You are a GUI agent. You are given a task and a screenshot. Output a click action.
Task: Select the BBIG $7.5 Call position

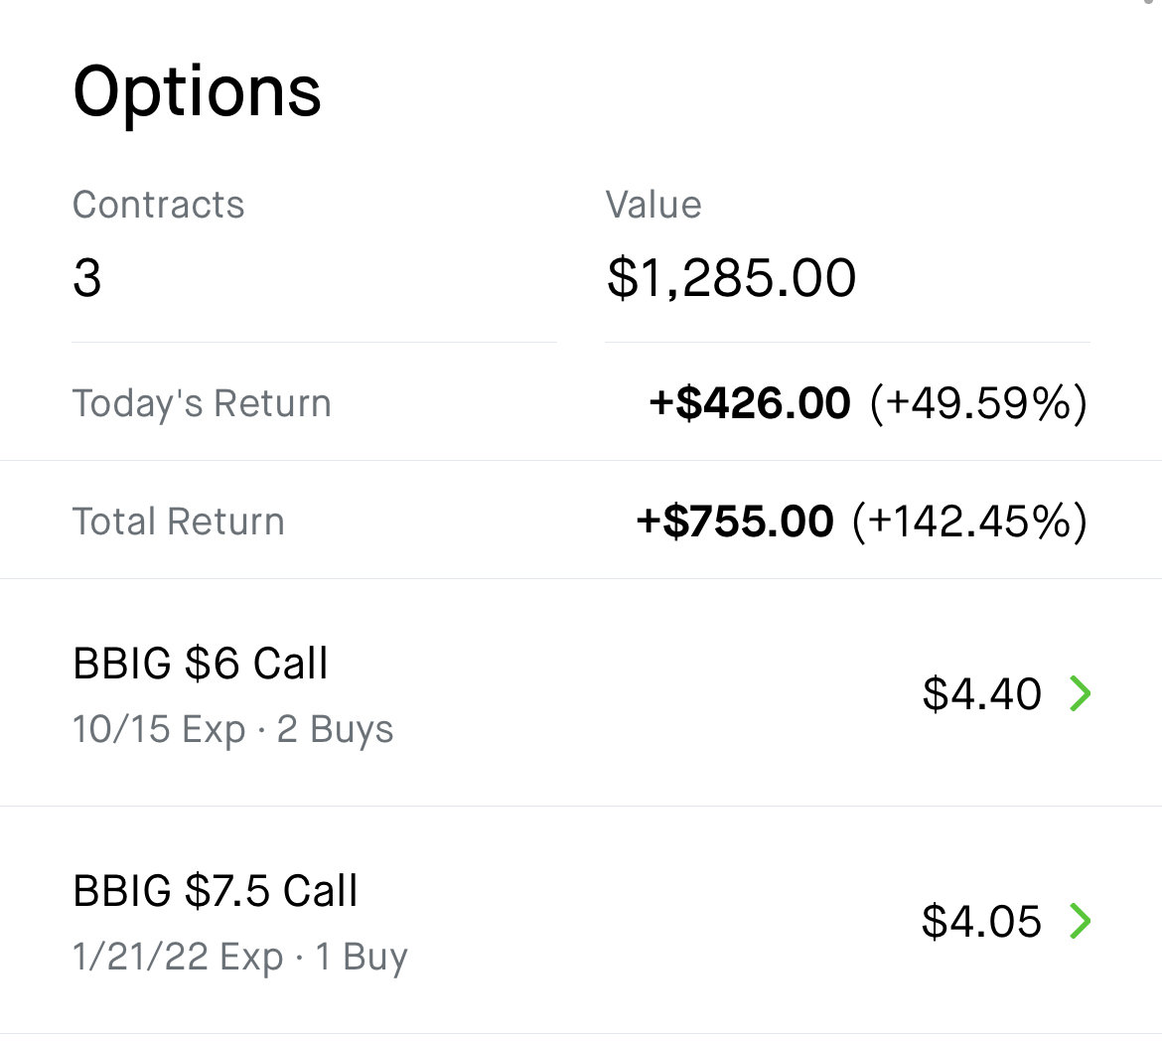click(581, 921)
